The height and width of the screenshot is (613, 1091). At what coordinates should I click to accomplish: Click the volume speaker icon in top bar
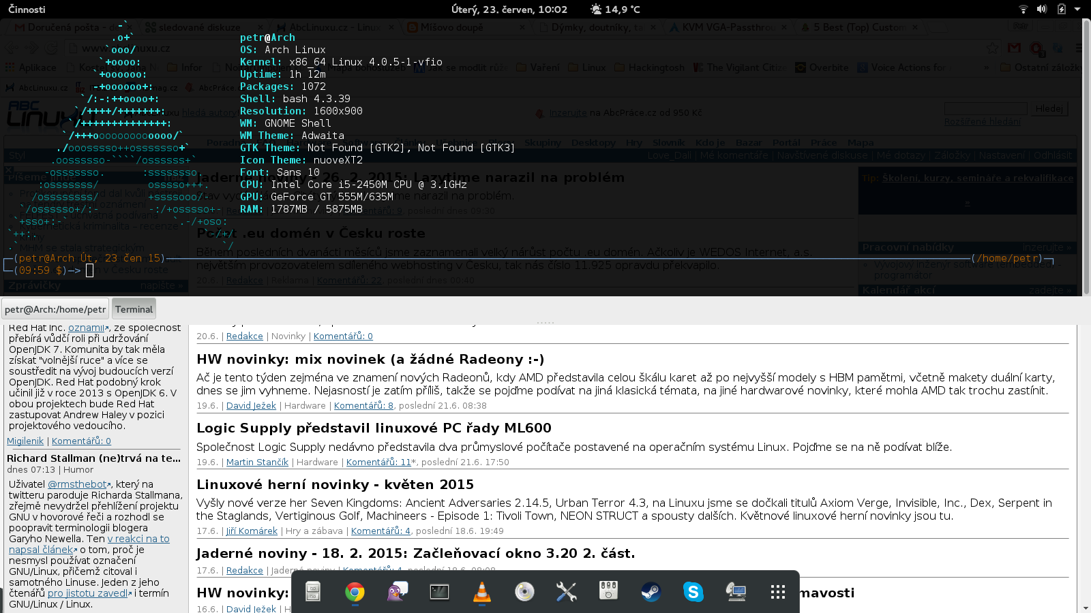pos(1042,9)
